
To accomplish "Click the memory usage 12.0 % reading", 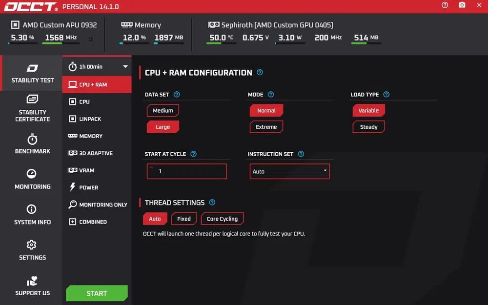I will pos(134,38).
